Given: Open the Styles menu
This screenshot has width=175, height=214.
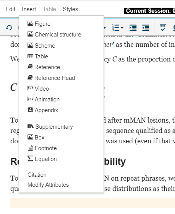Looking at the screenshot, I should 70,9.
